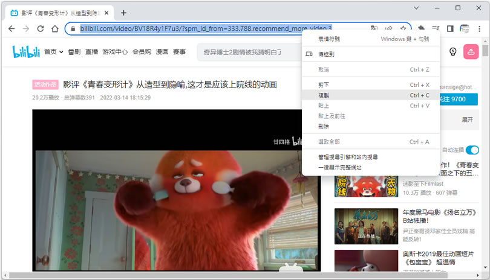This screenshot has height=280, width=490.
Task: Go back to the previous page
Action: pos(11,29)
